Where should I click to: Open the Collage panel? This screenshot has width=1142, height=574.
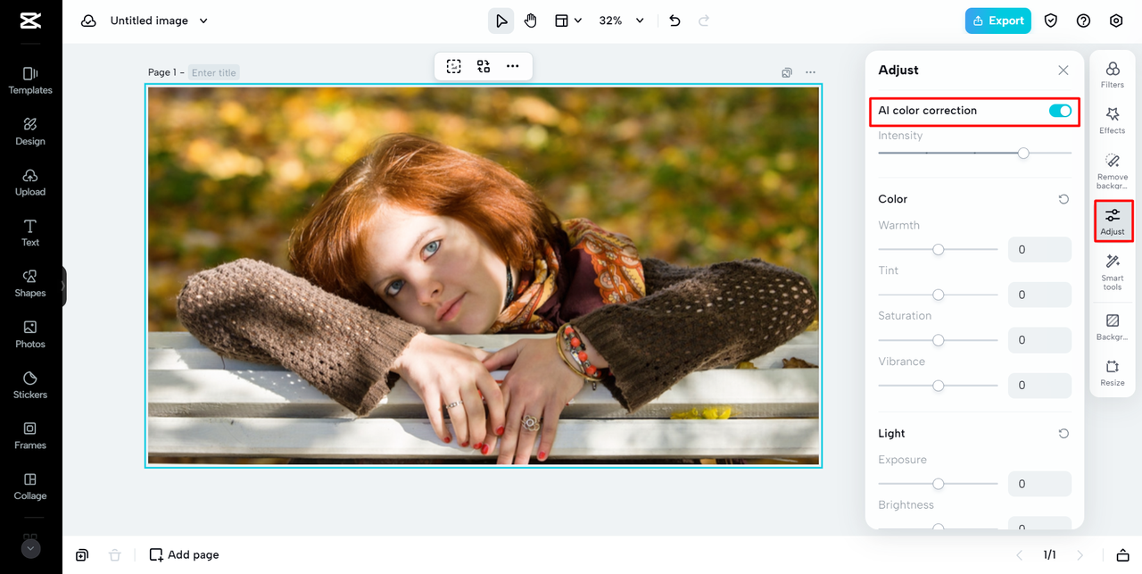30,487
